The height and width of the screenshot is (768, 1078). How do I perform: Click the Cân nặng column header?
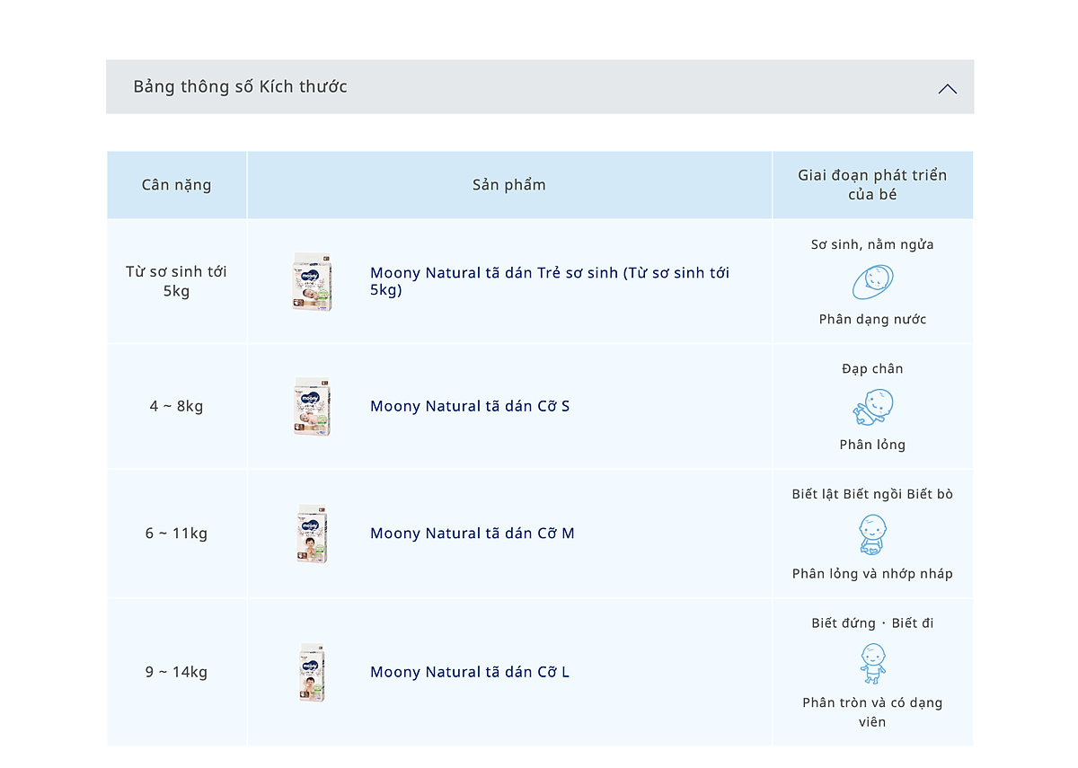[x=177, y=185]
